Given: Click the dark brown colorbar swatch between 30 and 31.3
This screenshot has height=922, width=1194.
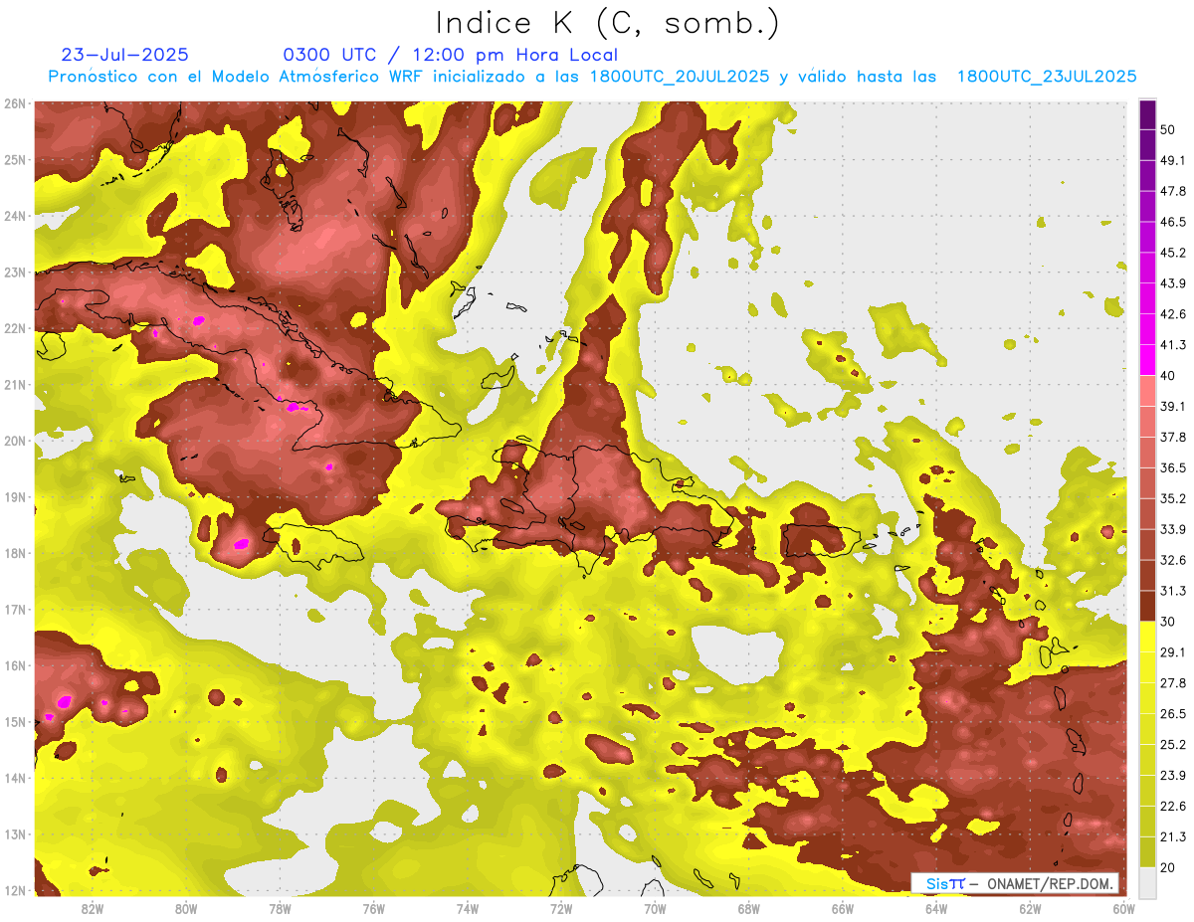Looking at the screenshot, I should coord(1147,607).
